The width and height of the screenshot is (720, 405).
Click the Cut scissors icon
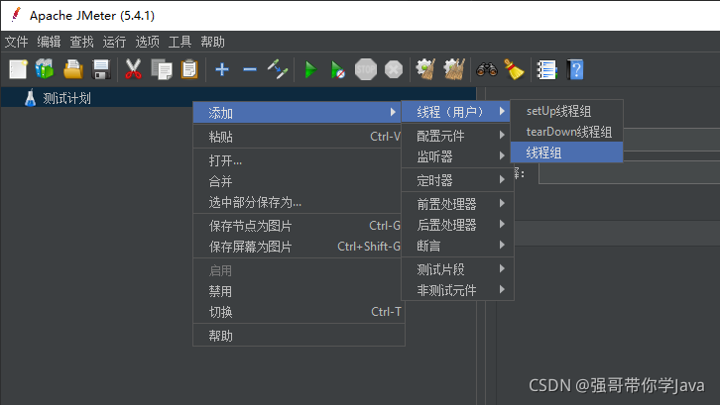point(133,69)
